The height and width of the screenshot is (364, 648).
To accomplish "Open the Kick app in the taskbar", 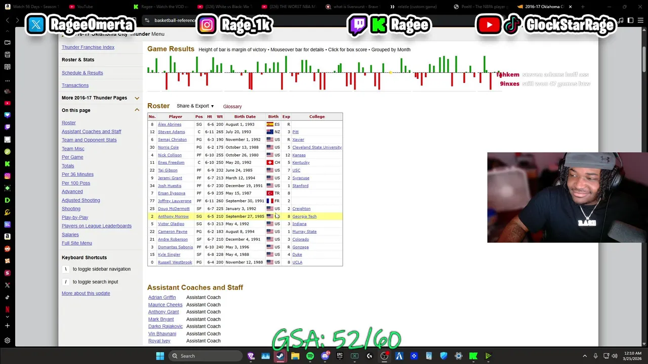I will pos(473,356).
